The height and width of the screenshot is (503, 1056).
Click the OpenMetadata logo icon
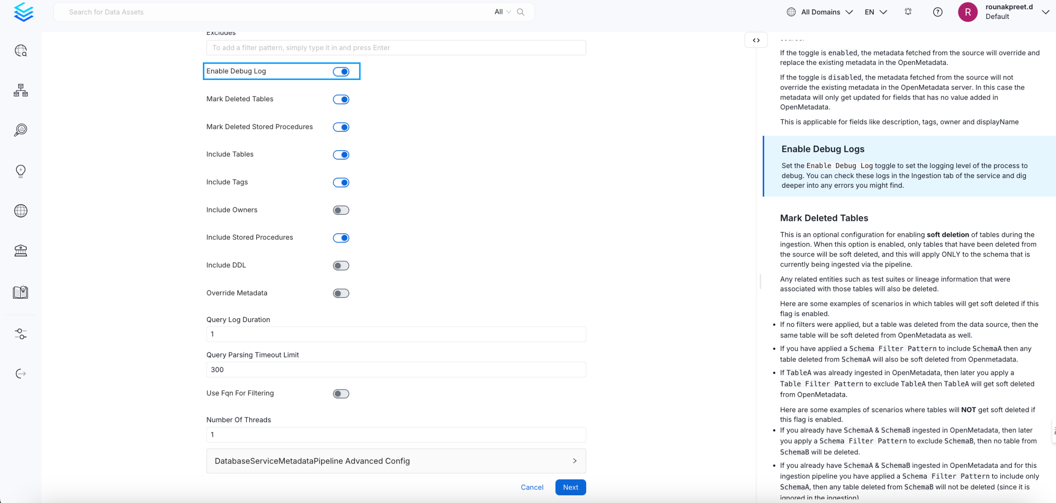23,12
